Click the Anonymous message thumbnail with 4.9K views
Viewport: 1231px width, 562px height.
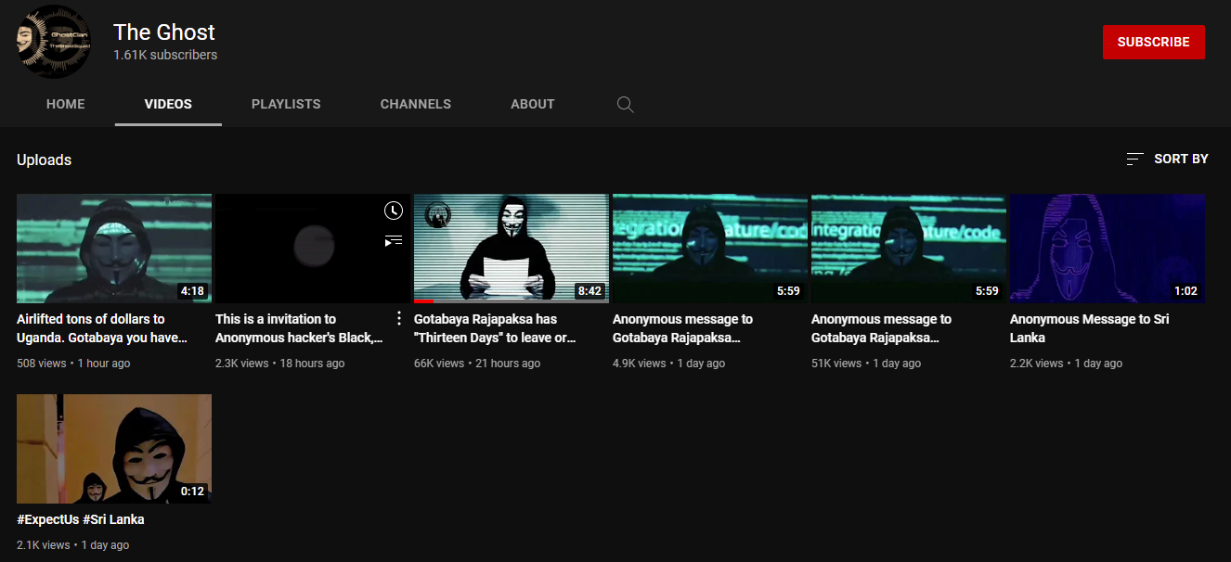click(710, 249)
